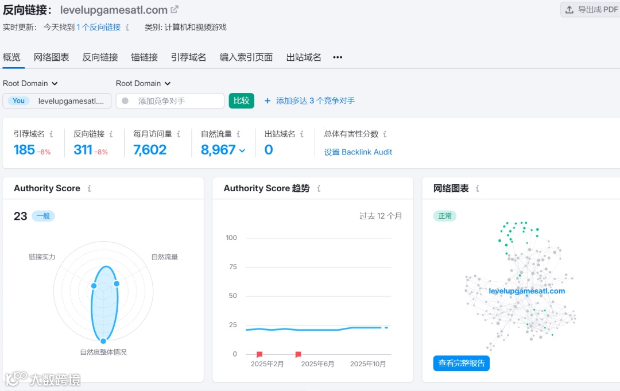
Task: Click the 2025年10月 axis label
Action: (x=368, y=363)
